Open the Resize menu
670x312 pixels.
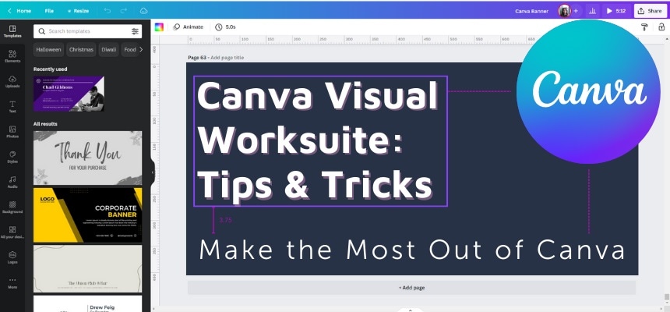78,11
